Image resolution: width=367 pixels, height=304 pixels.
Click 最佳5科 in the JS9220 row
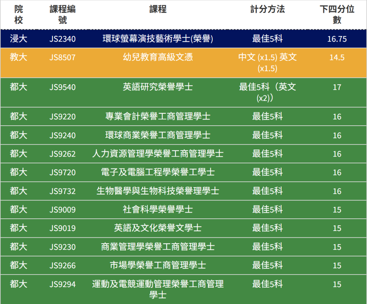click(x=267, y=116)
